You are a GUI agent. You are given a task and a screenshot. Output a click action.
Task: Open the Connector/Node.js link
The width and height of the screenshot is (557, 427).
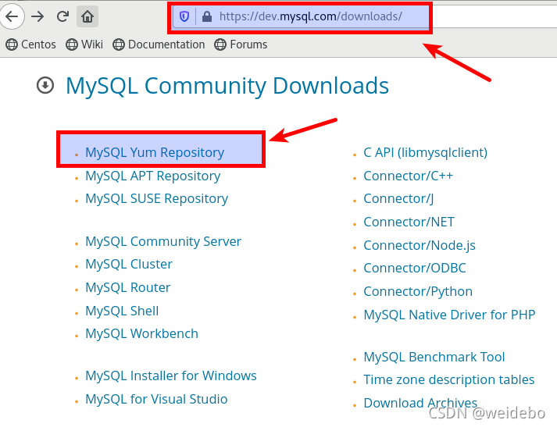coord(420,246)
